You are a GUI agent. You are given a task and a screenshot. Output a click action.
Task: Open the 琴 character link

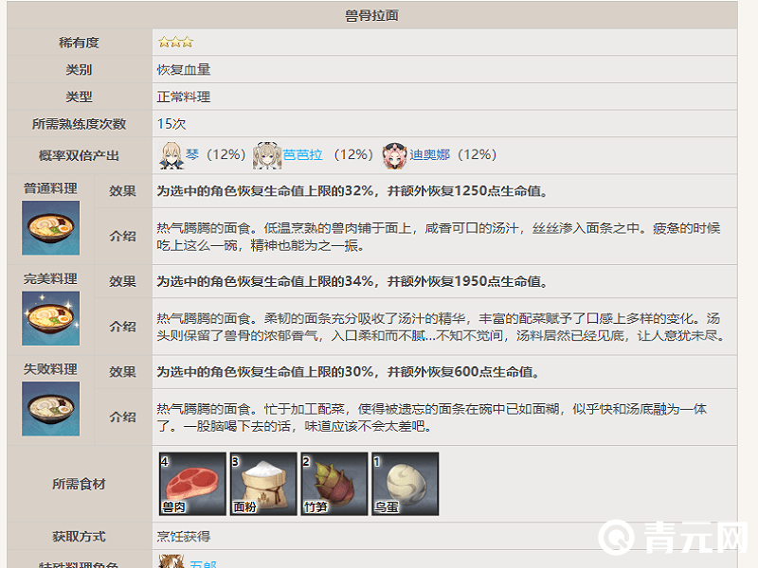coord(192,154)
